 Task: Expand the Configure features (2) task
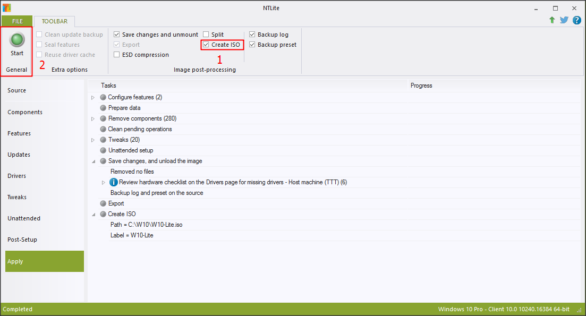[x=93, y=97]
